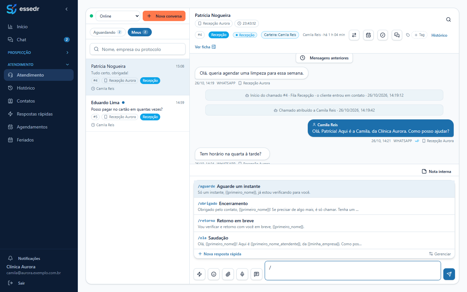This screenshot has height=292, width=467.
Task: Record audio with the microphone icon
Action: [242, 274]
